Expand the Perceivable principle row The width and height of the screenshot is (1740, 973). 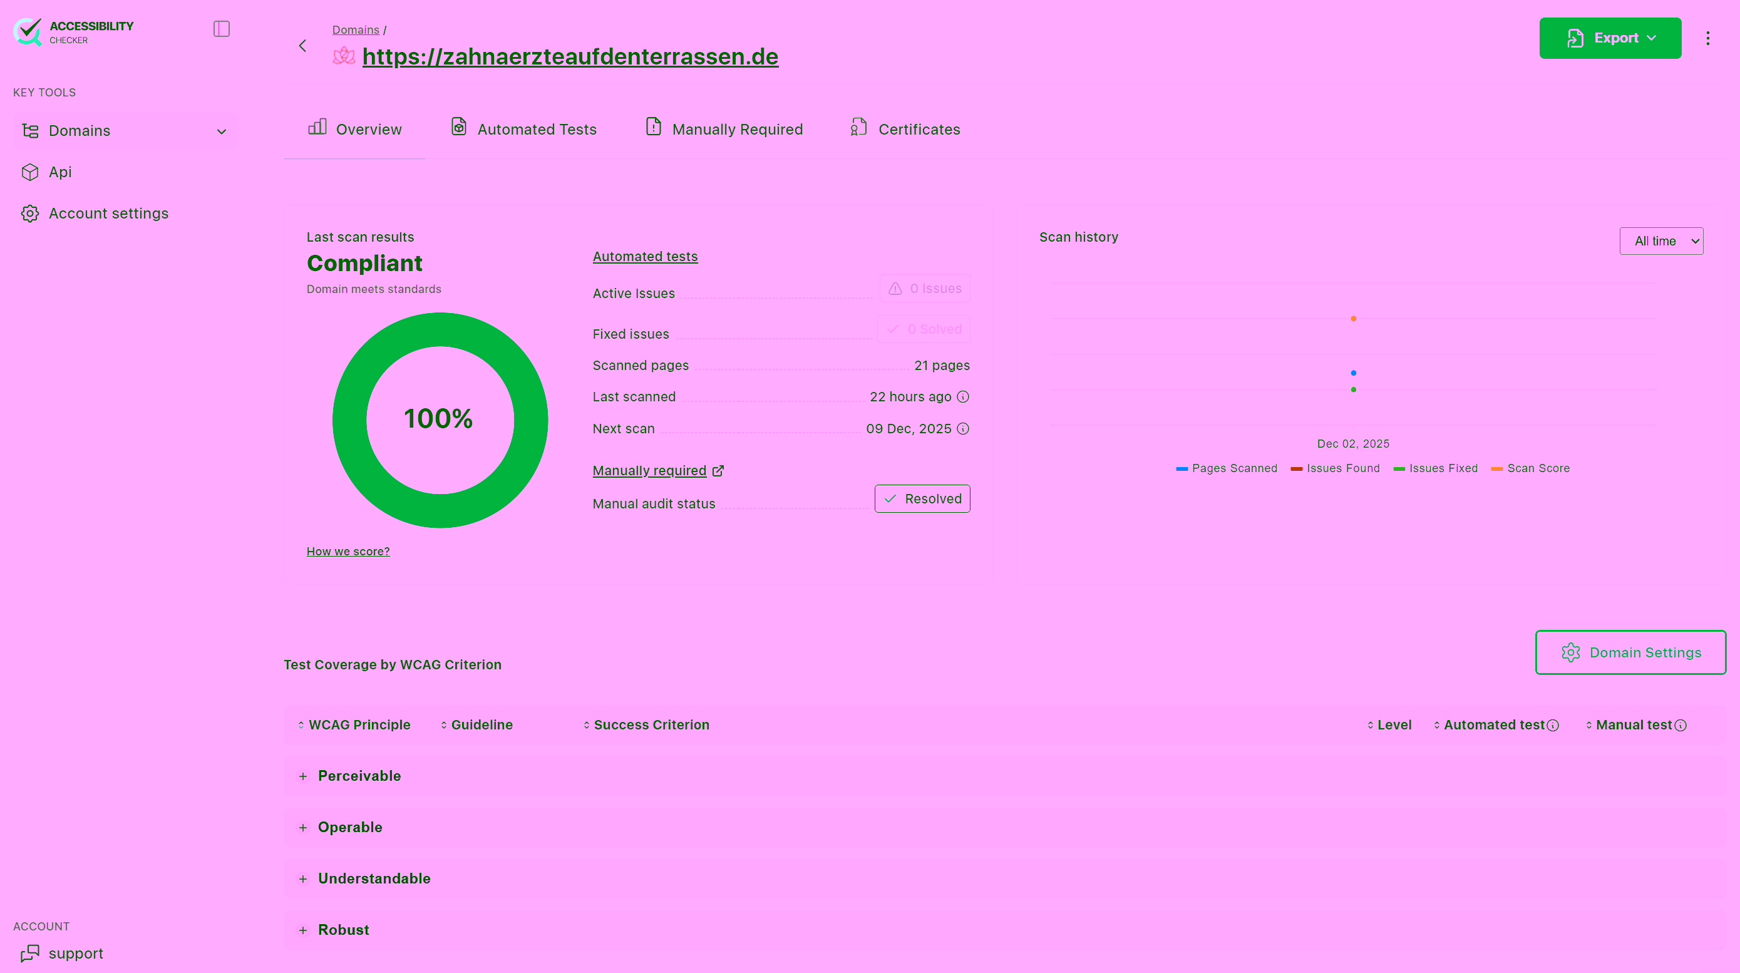point(303,776)
